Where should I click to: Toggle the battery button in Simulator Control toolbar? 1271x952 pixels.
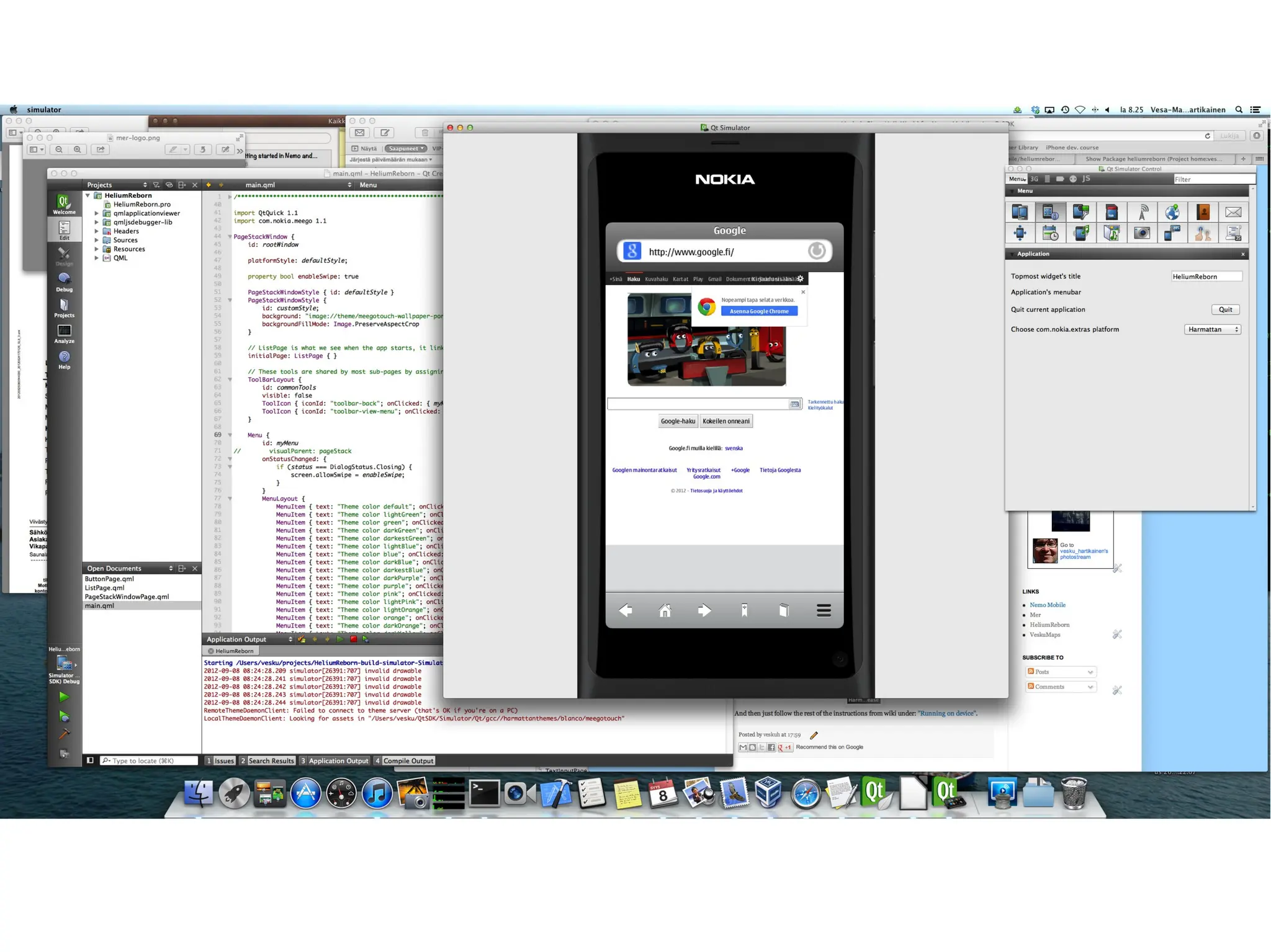tap(1060, 179)
